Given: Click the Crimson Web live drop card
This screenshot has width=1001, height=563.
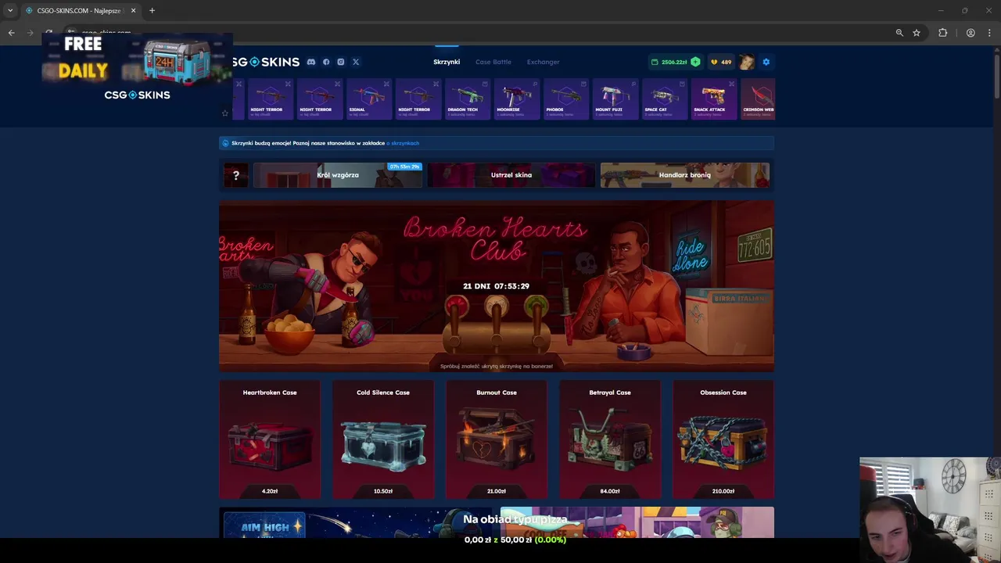Looking at the screenshot, I should coord(758,99).
